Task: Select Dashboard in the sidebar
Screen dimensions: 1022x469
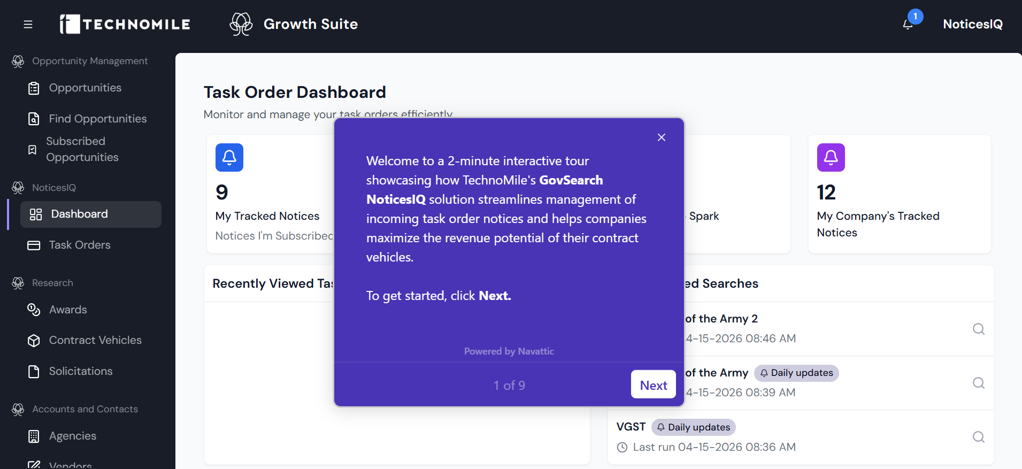Action: click(91, 214)
